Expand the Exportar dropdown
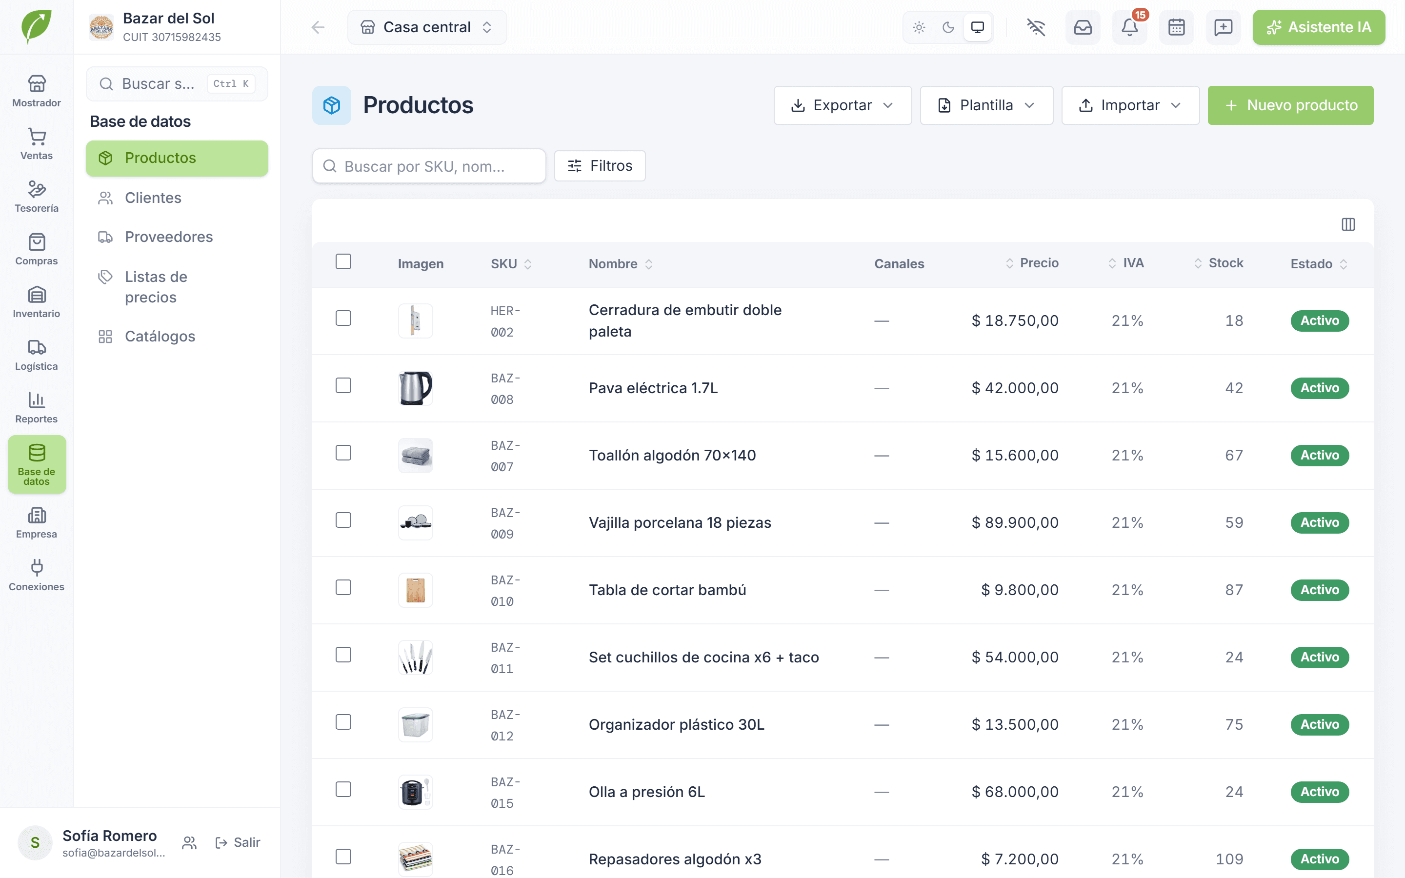The image size is (1405, 878). point(843,105)
